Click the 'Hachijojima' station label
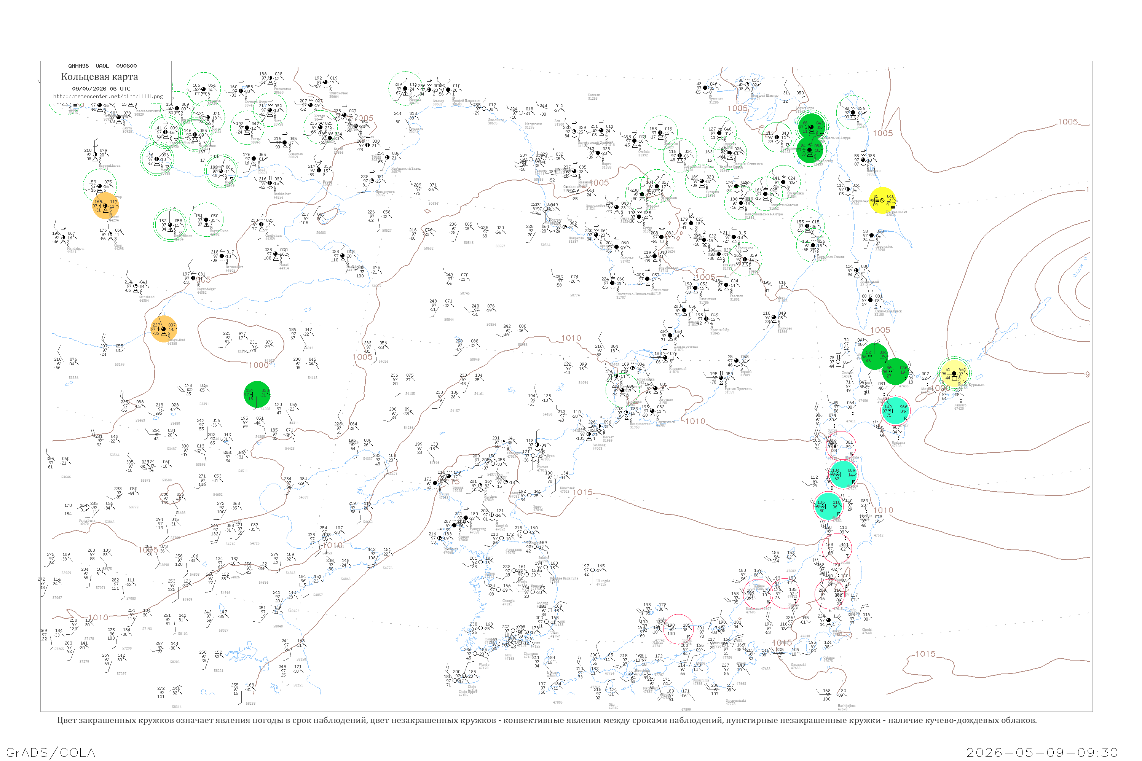 (846, 706)
